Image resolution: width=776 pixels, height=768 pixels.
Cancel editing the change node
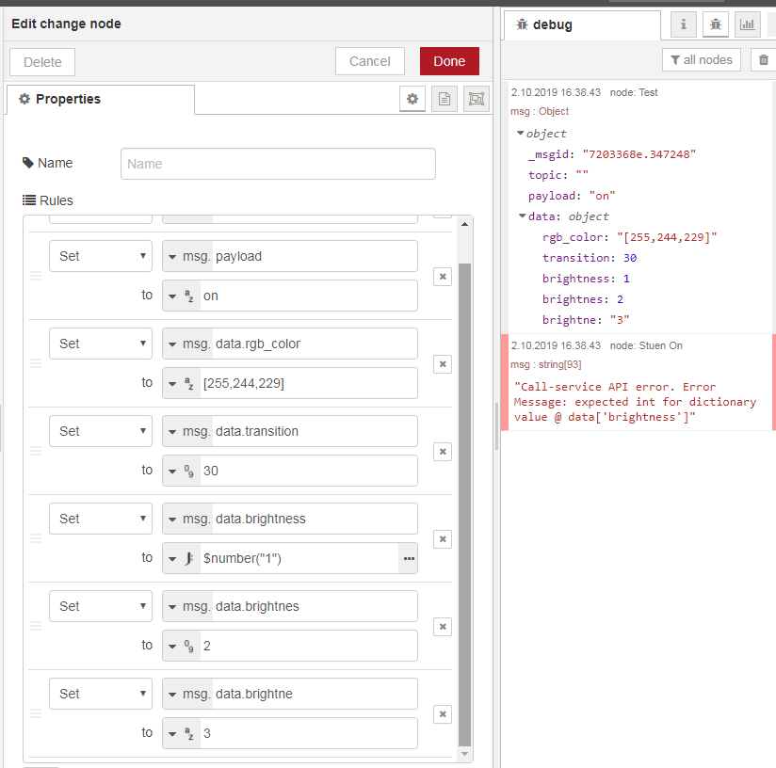tap(369, 59)
